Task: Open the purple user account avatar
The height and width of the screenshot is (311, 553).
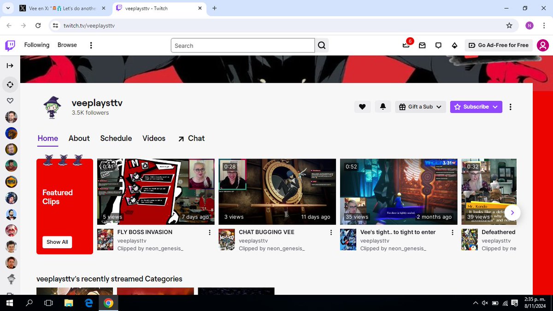Action: click(542, 45)
